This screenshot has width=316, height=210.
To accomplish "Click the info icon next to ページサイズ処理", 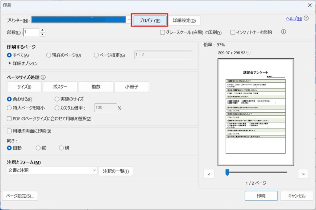I will coord(43,77).
